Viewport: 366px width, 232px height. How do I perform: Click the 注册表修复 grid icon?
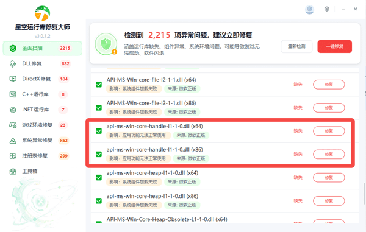(13, 156)
